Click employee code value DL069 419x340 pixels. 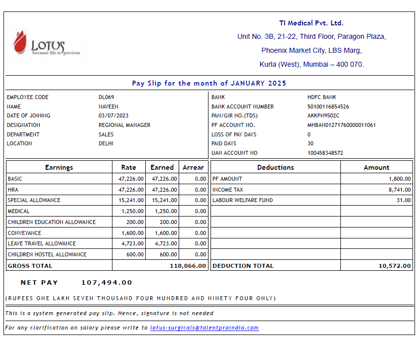[x=106, y=97]
